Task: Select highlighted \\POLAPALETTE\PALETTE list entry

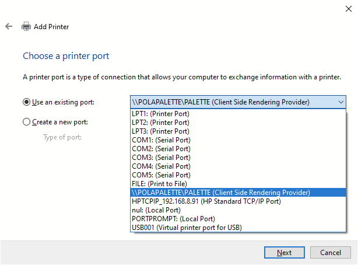Action: pyautogui.click(x=222, y=193)
